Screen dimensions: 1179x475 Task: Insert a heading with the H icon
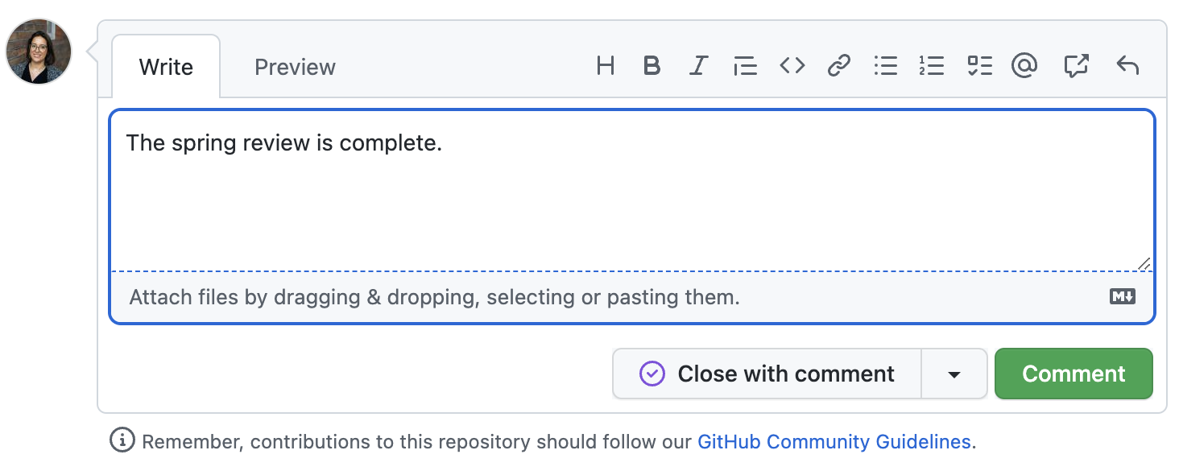pos(606,66)
